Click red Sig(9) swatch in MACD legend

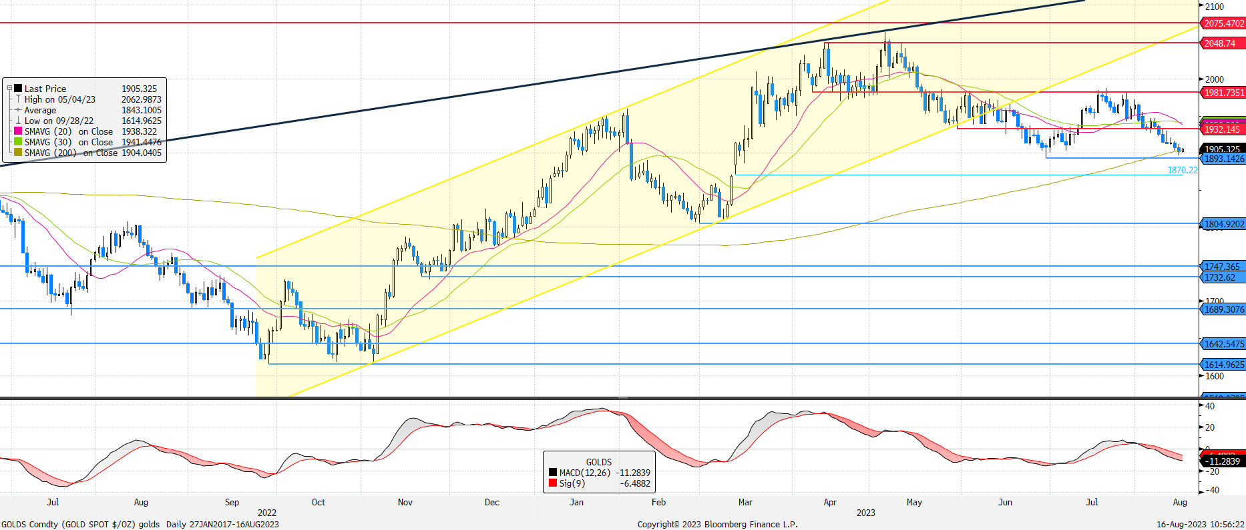(x=553, y=483)
